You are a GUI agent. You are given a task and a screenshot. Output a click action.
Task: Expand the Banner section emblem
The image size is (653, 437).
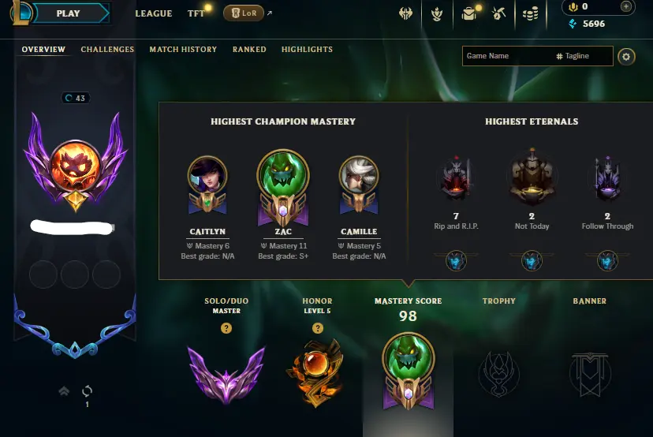coord(590,374)
